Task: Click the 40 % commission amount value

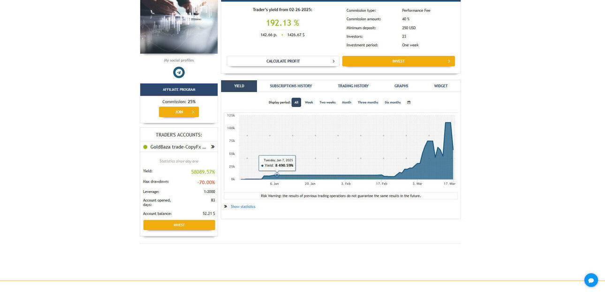Action: click(406, 19)
